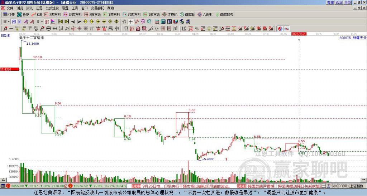
Task: Click the 600075 新疆天业 stock label
Action: tap(353, 38)
